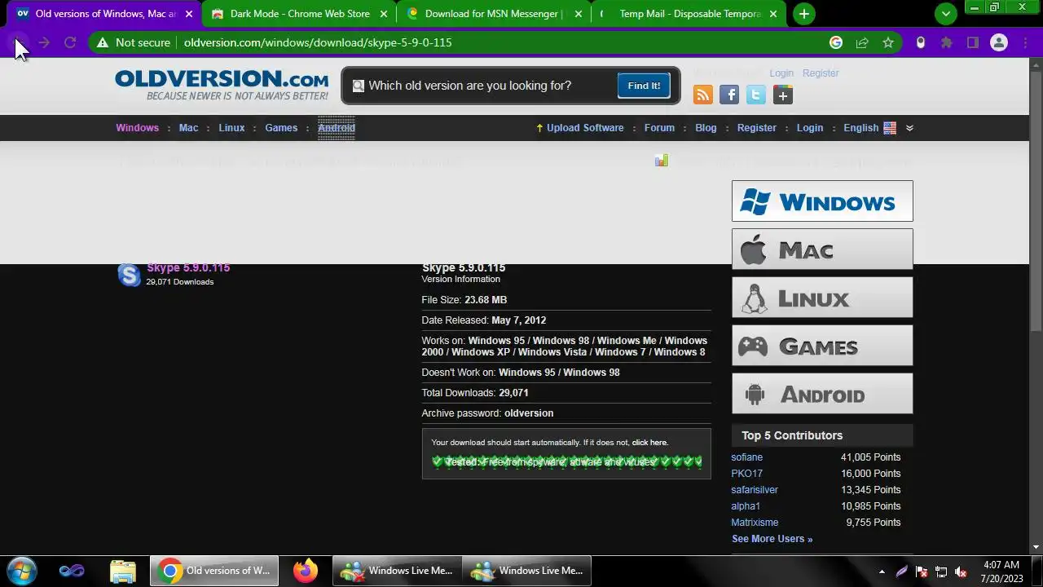Click the address bar URL
The width and height of the screenshot is (1043, 587).
(x=318, y=42)
